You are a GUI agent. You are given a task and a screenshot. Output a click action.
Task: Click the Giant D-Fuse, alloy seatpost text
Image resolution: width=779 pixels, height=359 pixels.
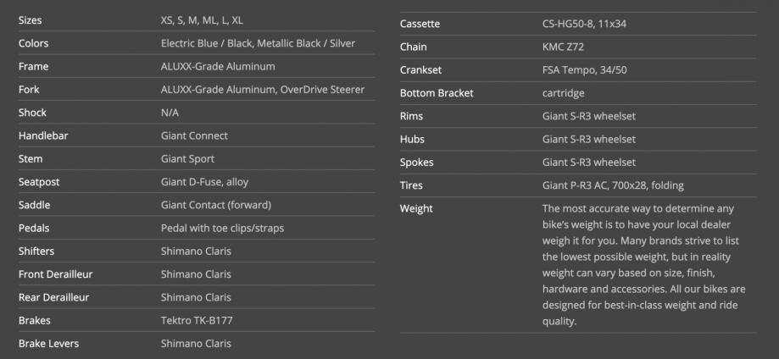204,181
